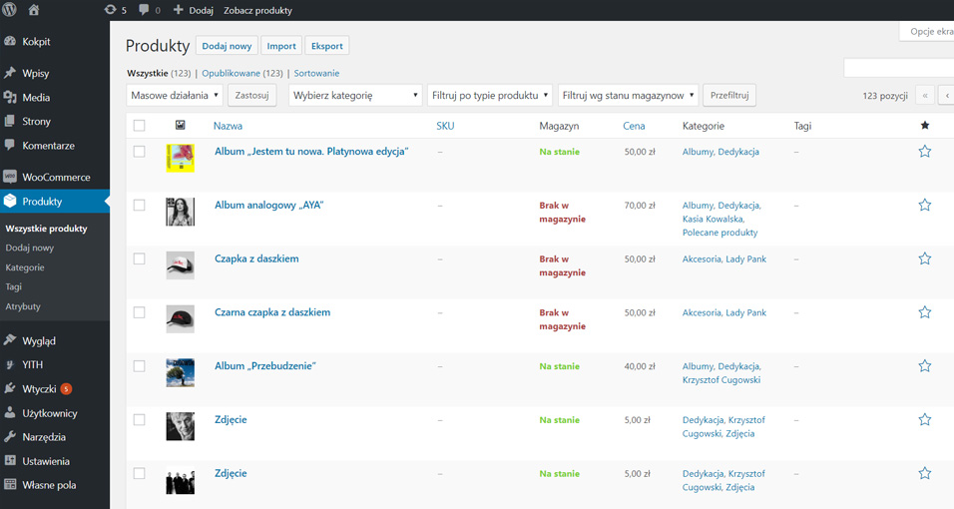Open the comments bubble icon in toolbar
The image size is (954, 509).
click(x=144, y=10)
